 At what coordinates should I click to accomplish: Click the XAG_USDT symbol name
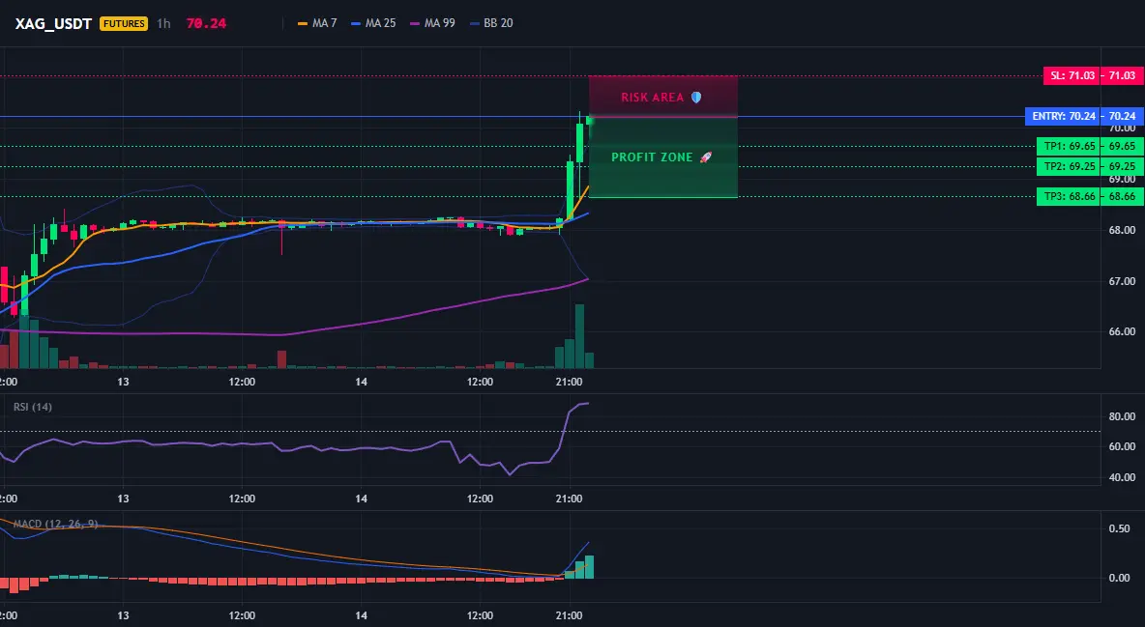tap(53, 23)
